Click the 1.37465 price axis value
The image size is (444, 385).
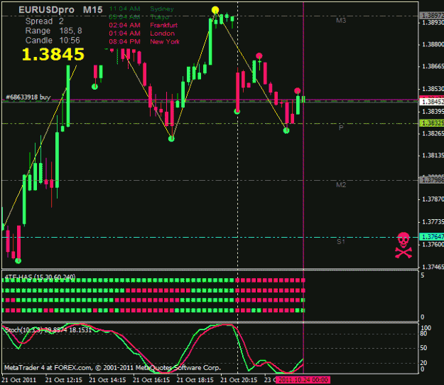pos(433,267)
